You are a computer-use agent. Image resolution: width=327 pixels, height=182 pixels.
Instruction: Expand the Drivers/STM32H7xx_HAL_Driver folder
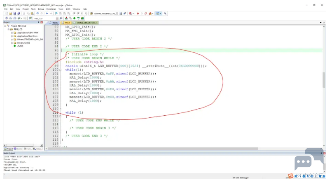pyautogui.click(x=12, y=40)
